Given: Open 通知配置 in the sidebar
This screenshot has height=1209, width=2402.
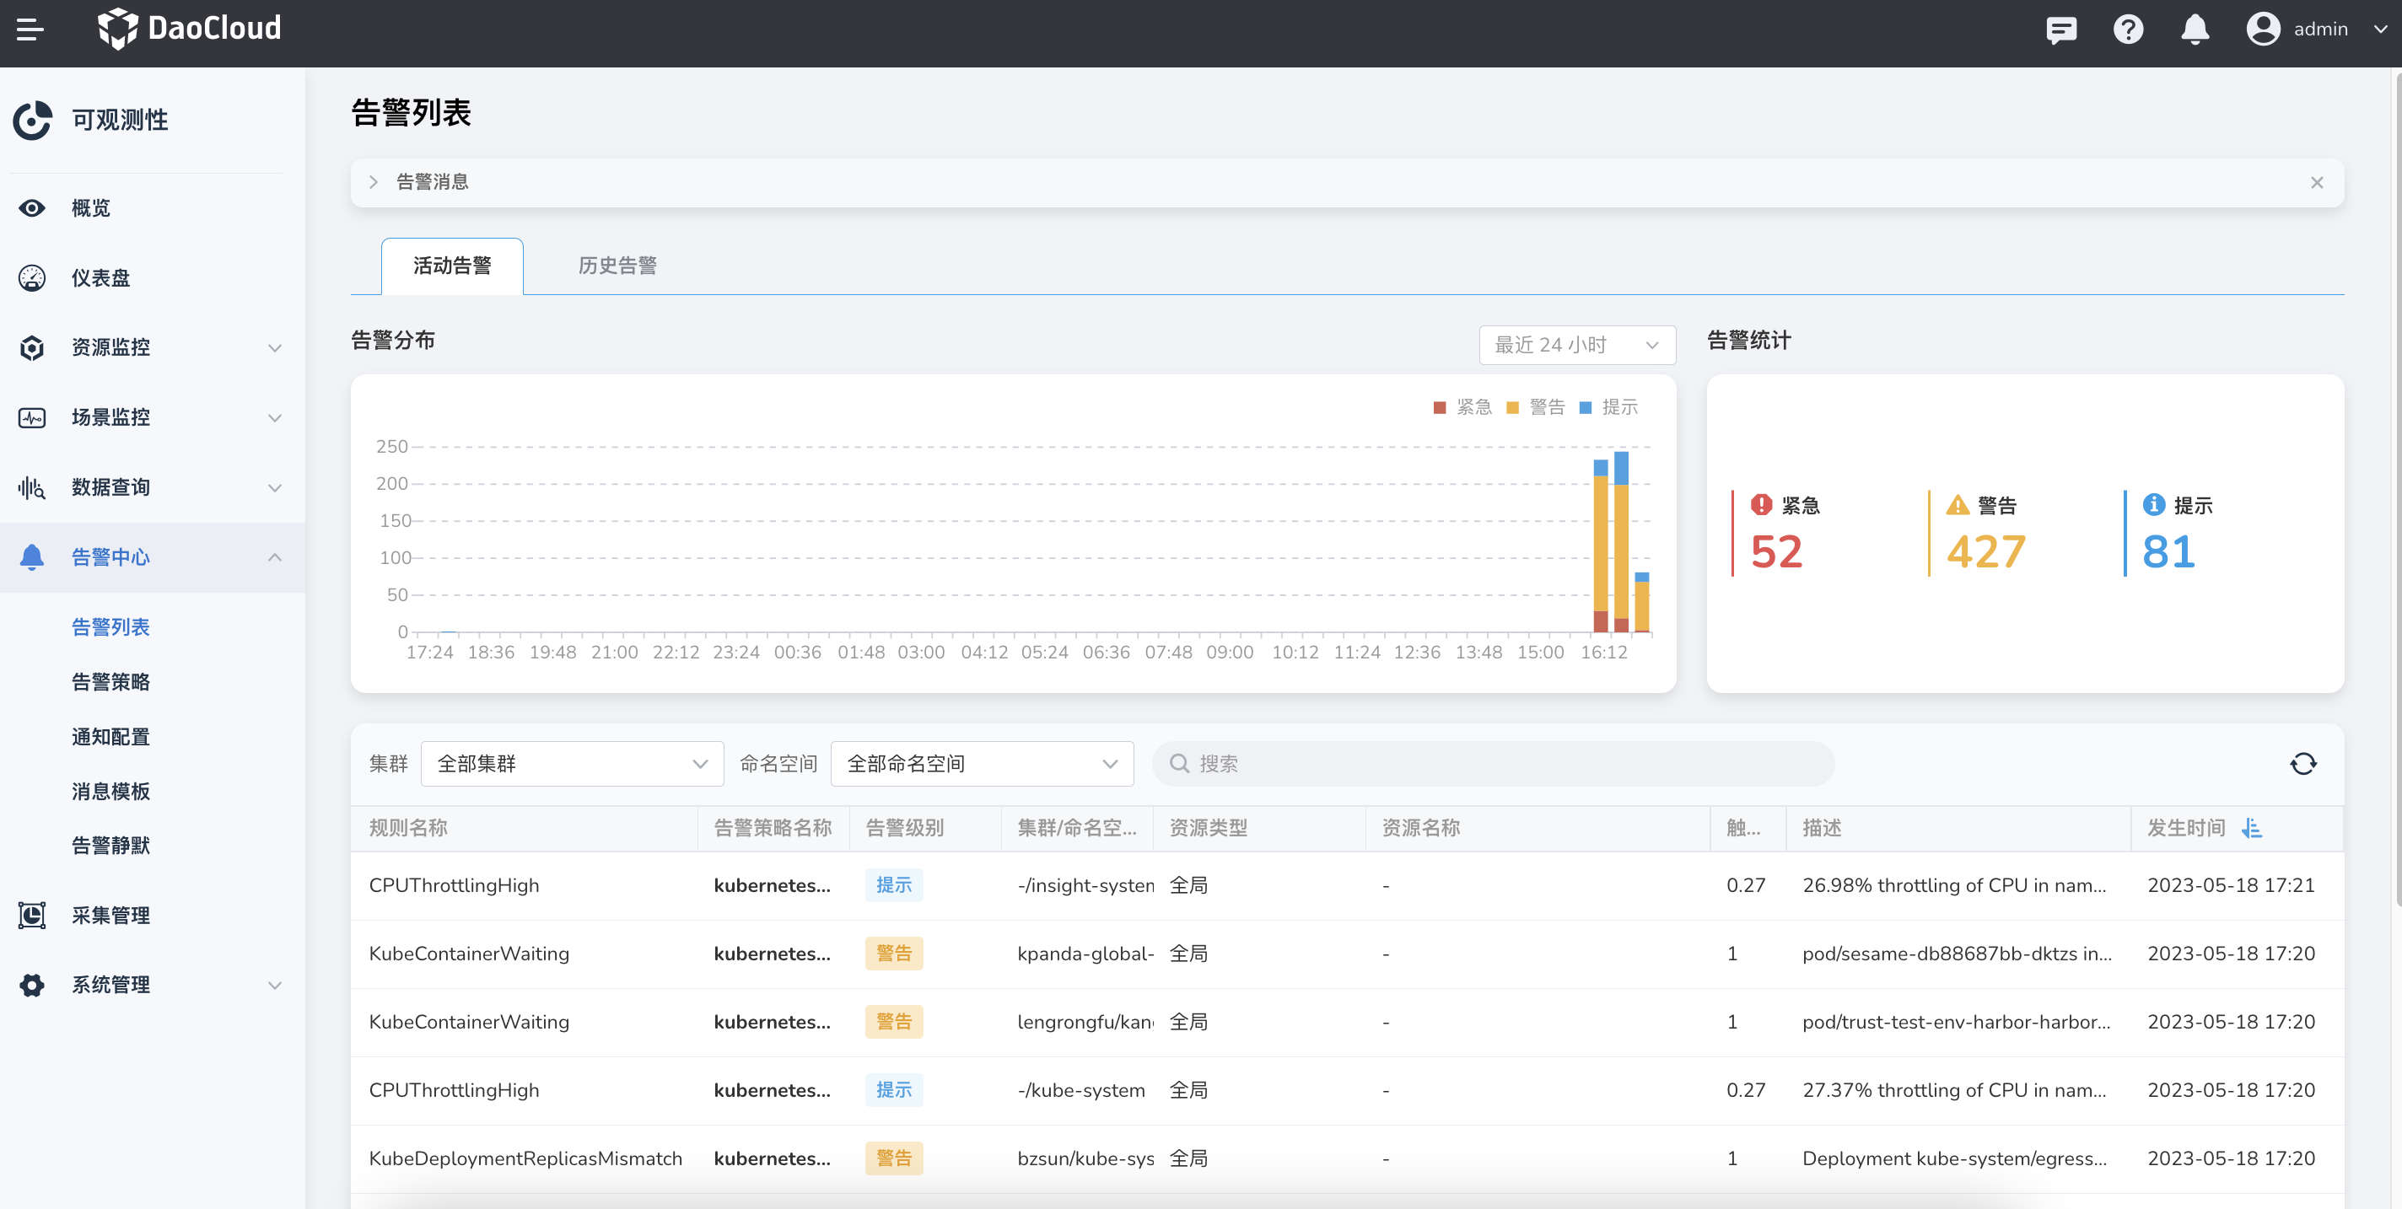Looking at the screenshot, I should tap(111, 738).
